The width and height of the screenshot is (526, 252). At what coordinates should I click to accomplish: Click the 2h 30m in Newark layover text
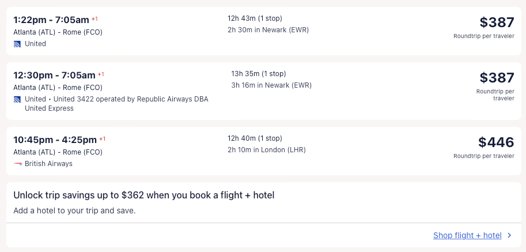268,30
